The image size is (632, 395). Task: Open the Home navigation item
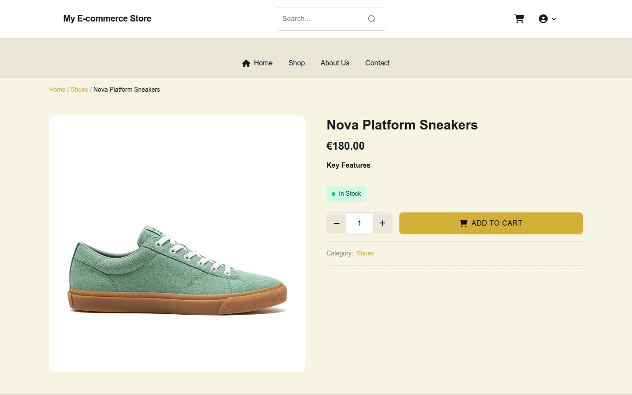pyautogui.click(x=257, y=63)
